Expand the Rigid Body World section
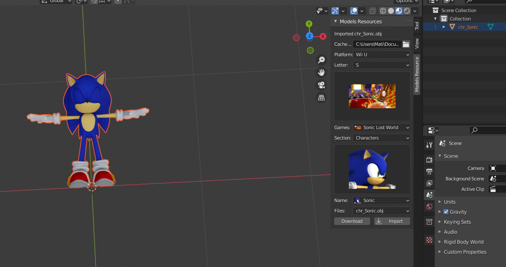 [x=464, y=242]
